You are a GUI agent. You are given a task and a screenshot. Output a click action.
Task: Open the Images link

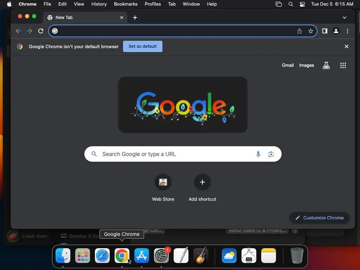pyautogui.click(x=307, y=65)
